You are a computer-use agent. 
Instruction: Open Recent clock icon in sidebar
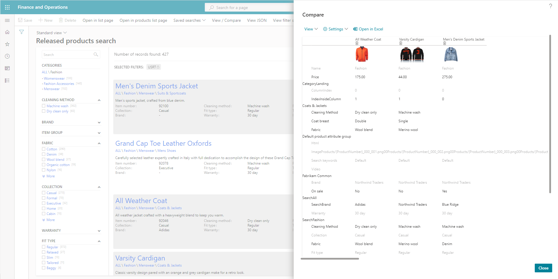click(x=7, y=56)
